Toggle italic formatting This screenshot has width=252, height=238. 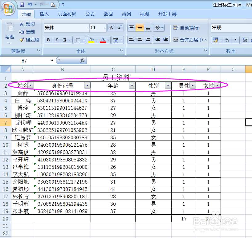(x=56, y=40)
